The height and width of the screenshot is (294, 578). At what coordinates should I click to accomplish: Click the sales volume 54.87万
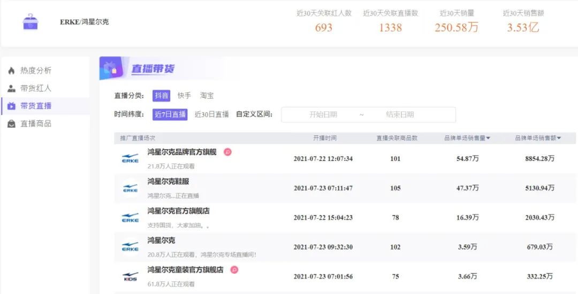[x=467, y=159]
